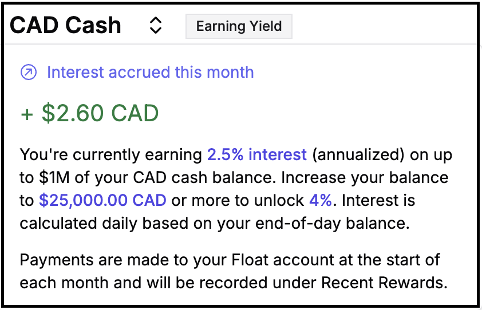The width and height of the screenshot is (482, 310).
Task: Select the 4% rate link
Action: click(x=320, y=200)
